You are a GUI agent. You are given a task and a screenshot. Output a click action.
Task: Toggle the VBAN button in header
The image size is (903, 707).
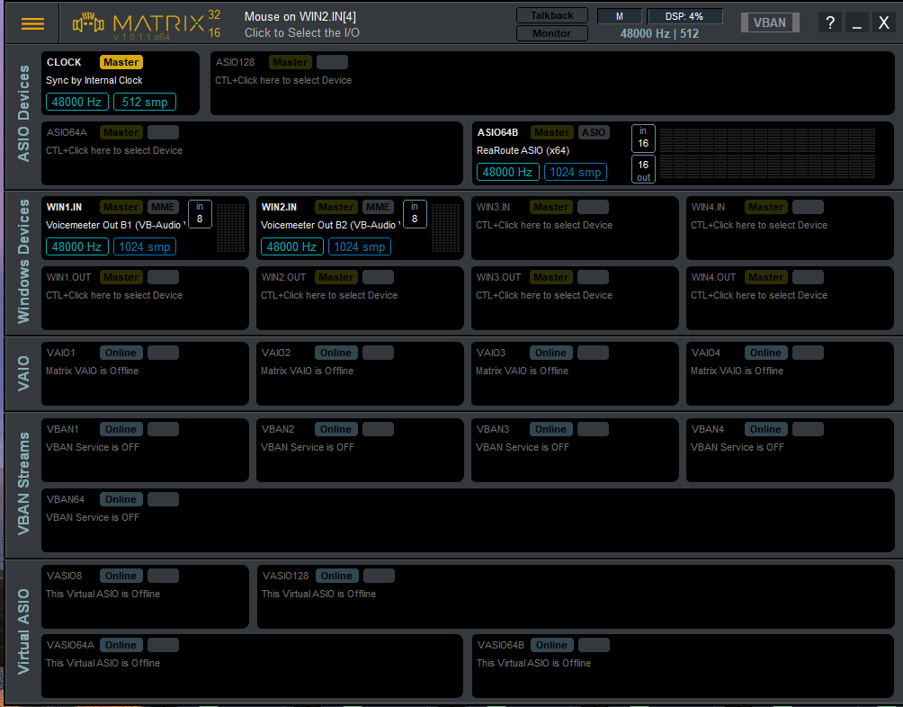pyautogui.click(x=770, y=22)
